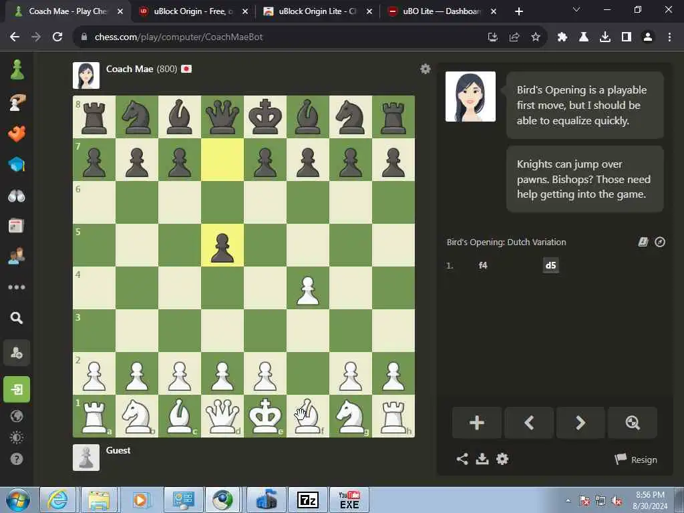Viewport: 684px width, 513px height.
Task: Open Windows Start button
Action: click(18, 500)
